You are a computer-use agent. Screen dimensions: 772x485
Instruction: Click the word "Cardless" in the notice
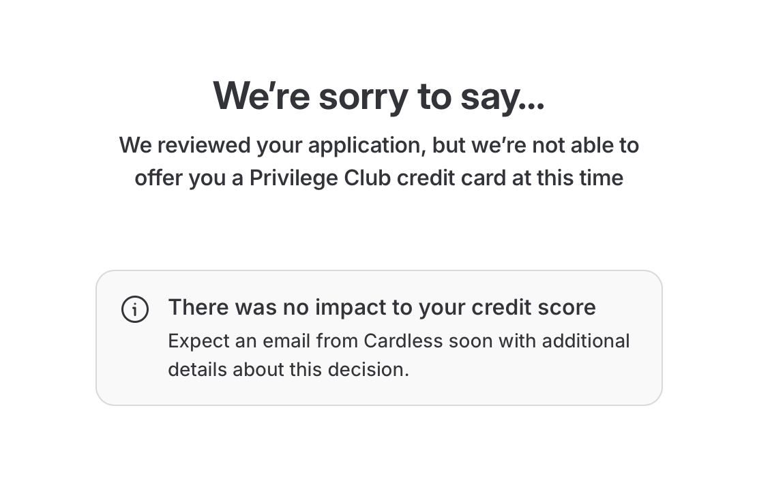pyautogui.click(x=403, y=341)
